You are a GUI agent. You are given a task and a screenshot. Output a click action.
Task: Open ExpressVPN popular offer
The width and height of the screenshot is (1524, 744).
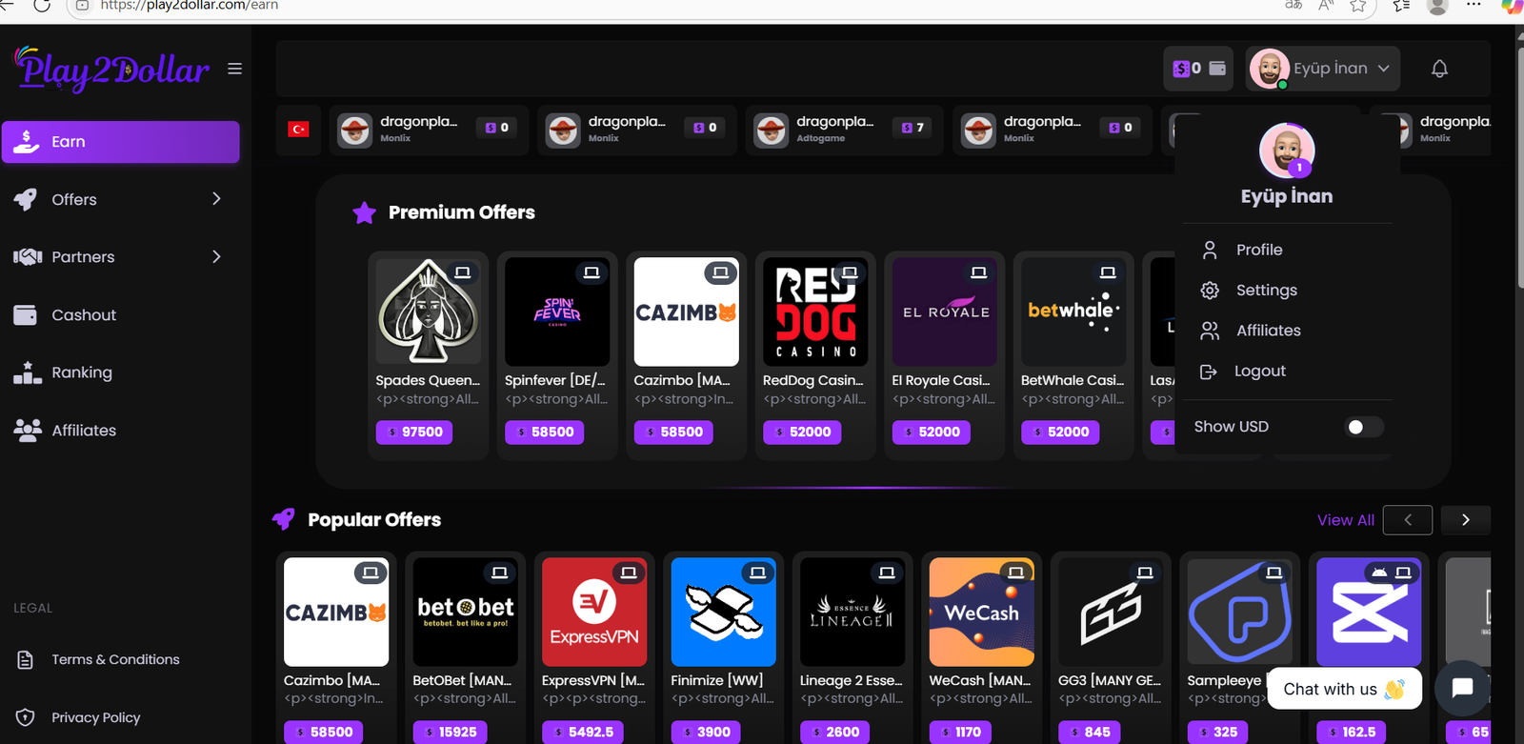point(594,648)
